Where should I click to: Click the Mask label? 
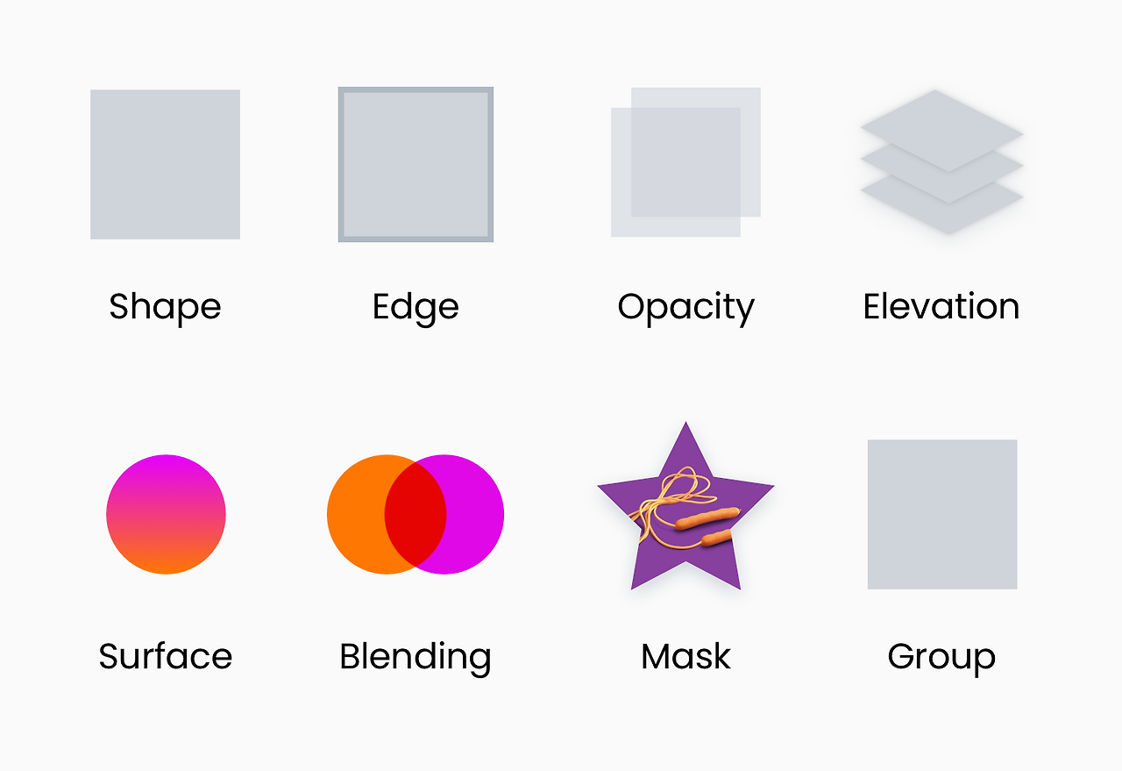coord(685,655)
